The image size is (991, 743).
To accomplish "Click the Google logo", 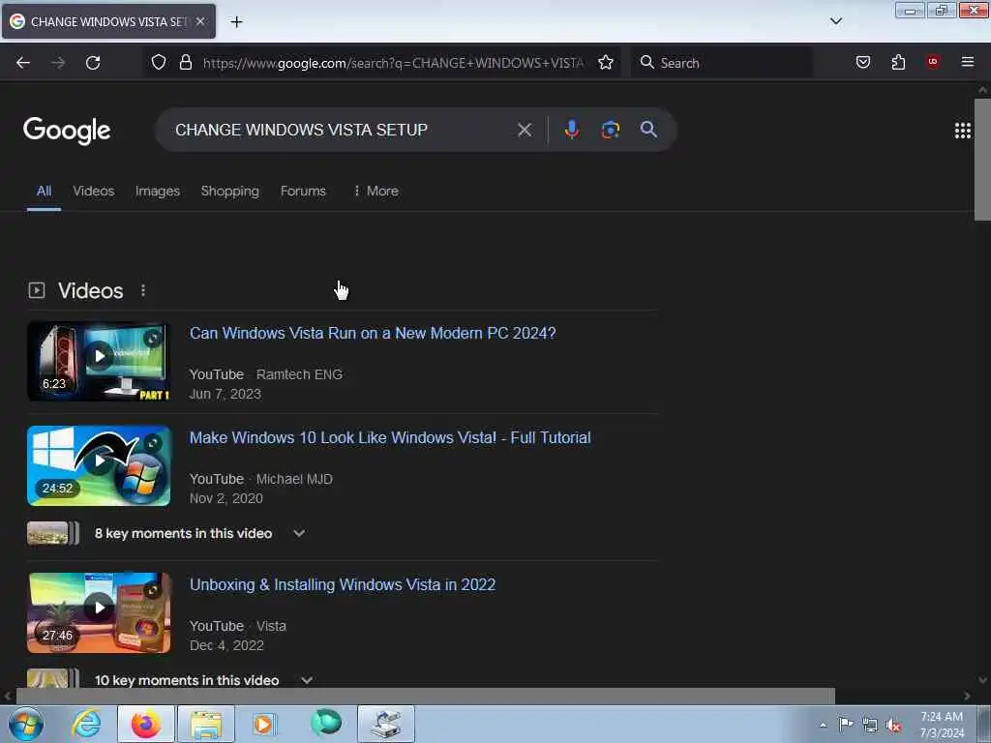I will (67, 131).
